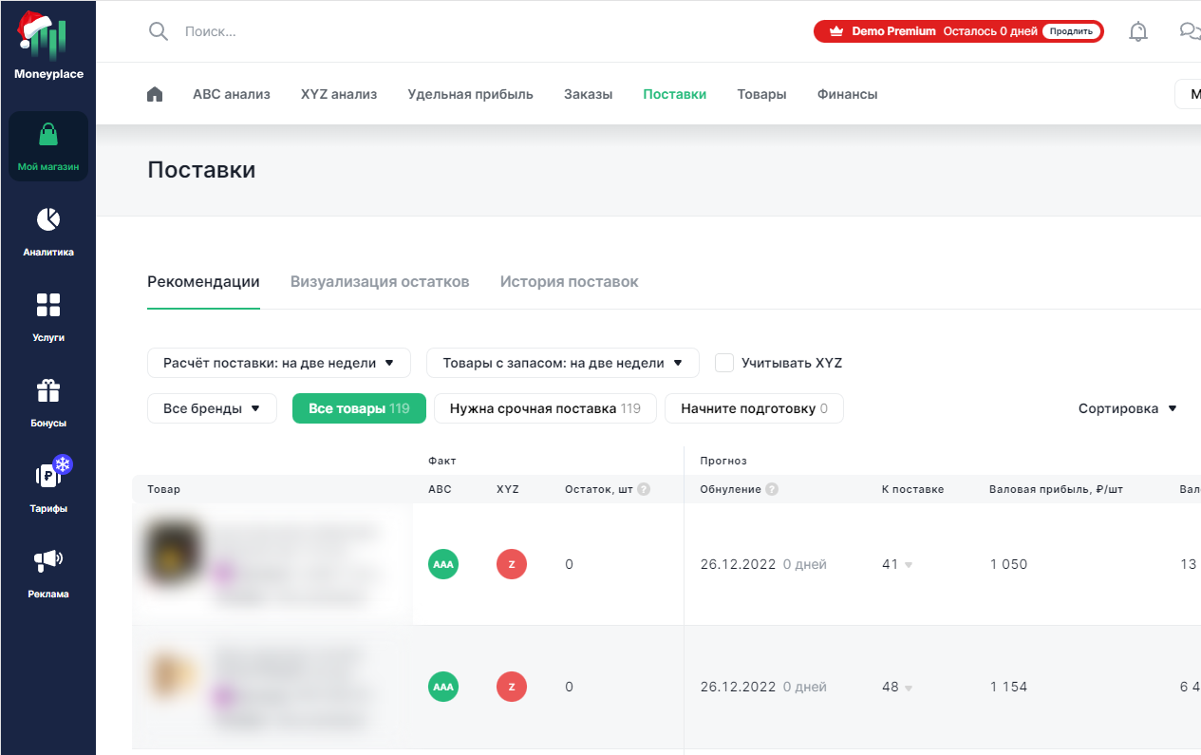Go to ABC анализ menu item

tap(231, 94)
